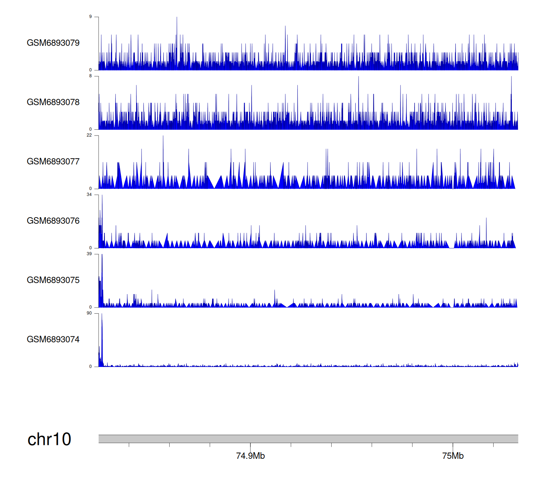Viewport: 546px width, 481px height.
Task: Click the GSM6893079 track label
Action: tap(53, 43)
